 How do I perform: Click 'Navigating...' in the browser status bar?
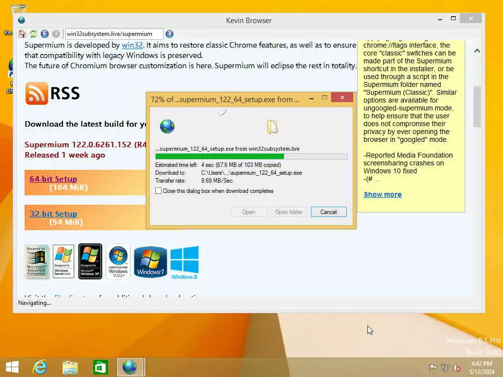(x=35, y=303)
